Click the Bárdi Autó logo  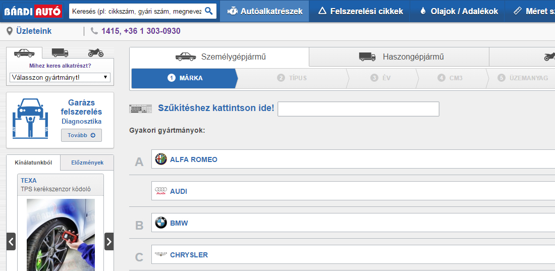[x=33, y=11]
